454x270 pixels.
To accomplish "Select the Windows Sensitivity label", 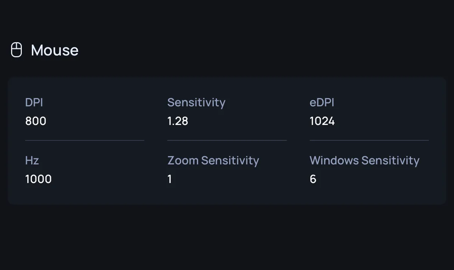I will point(364,161).
